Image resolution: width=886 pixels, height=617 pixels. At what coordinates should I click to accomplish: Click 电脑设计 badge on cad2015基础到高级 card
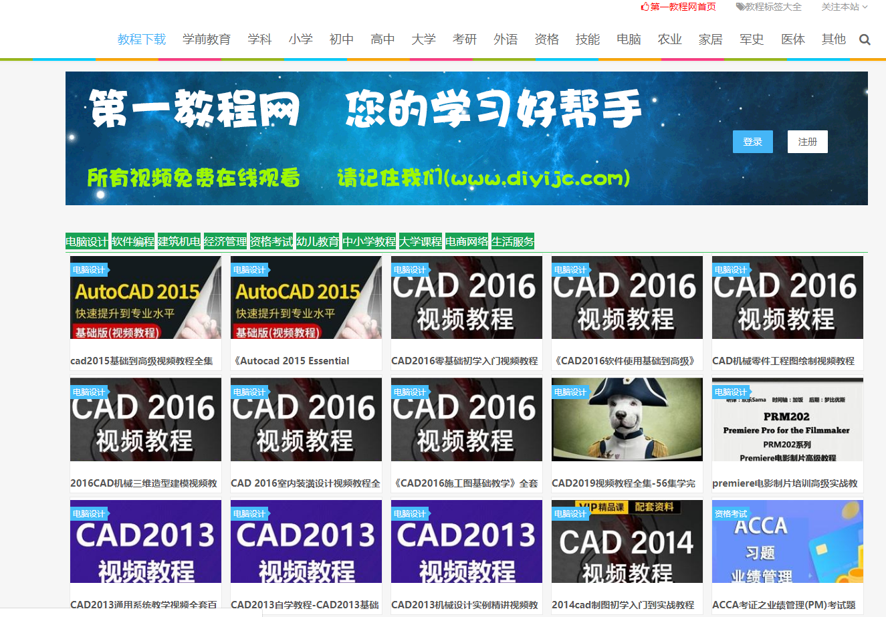click(90, 270)
